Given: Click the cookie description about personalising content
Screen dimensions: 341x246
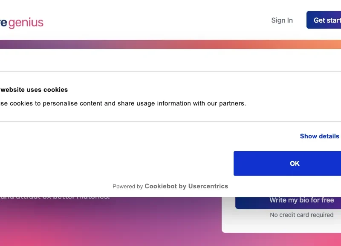Looking at the screenshot, I should [123, 103].
